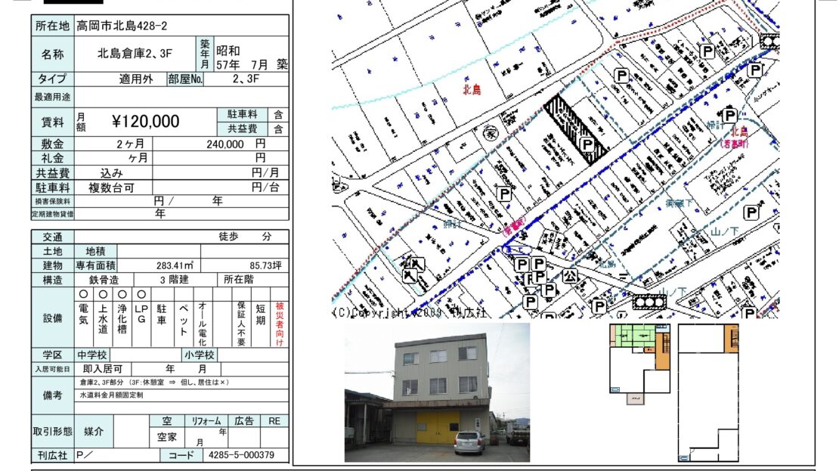Click the リフォーム header cell
Screen dimensions: 839x471
tap(206, 421)
